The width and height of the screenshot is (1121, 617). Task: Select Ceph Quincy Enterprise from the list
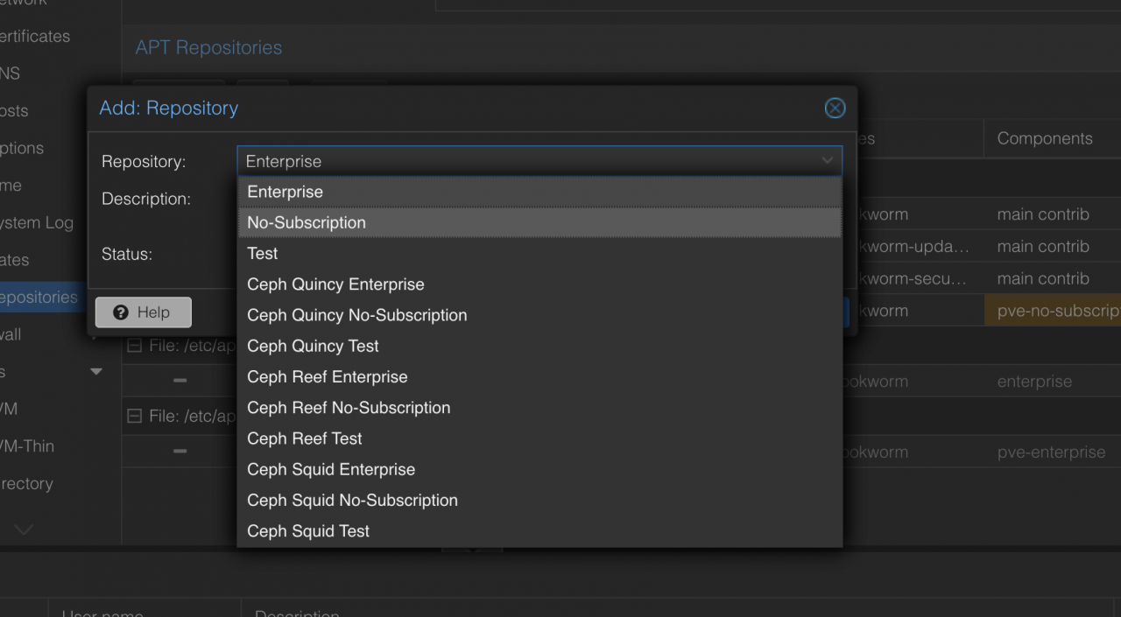[x=540, y=284]
